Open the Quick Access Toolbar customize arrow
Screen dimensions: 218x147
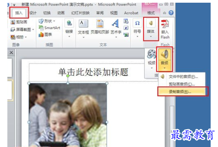[14, 5]
